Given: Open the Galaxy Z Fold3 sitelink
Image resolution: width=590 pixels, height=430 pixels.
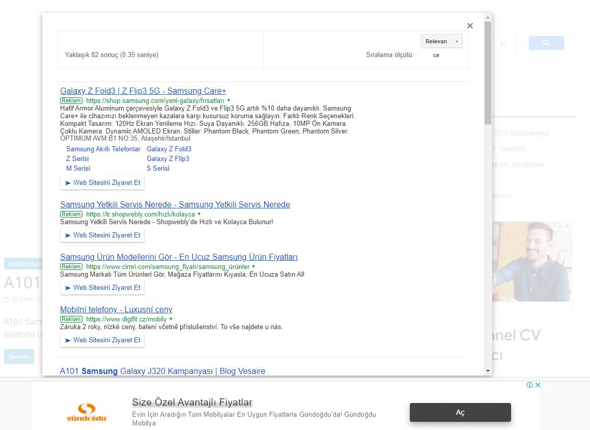Looking at the screenshot, I should click(x=169, y=149).
